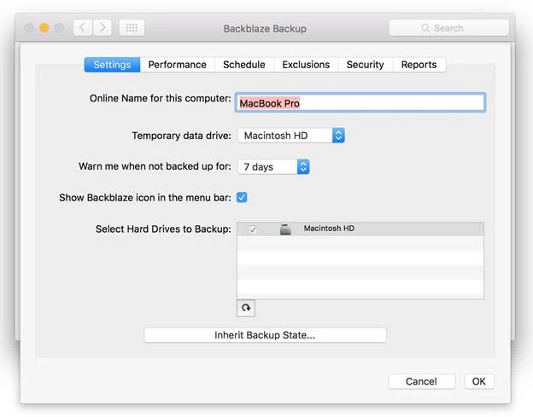Screen dimensions: 533x417
Task: Open the Warn me when not backed up dropdown
Action: pos(273,166)
